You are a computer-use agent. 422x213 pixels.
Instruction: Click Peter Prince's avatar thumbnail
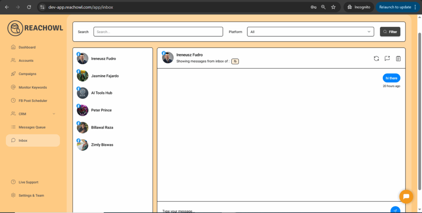pyautogui.click(x=82, y=110)
